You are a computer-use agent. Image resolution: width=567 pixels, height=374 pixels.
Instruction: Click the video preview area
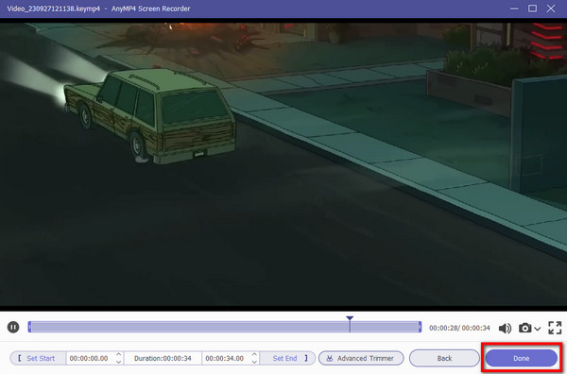[x=283, y=164]
